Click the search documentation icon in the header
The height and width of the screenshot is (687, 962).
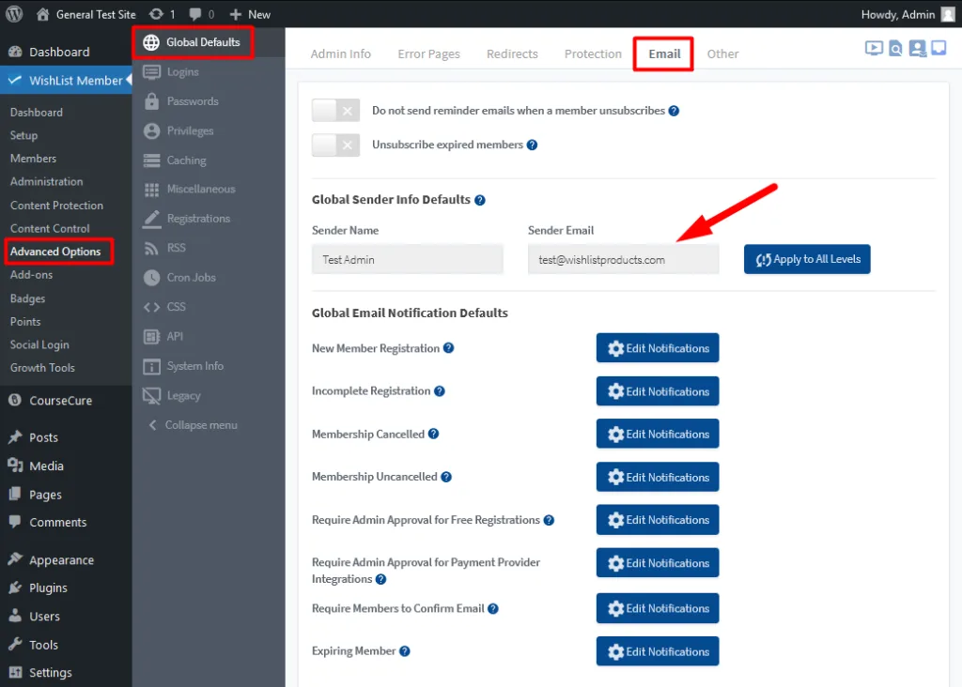(x=895, y=49)
